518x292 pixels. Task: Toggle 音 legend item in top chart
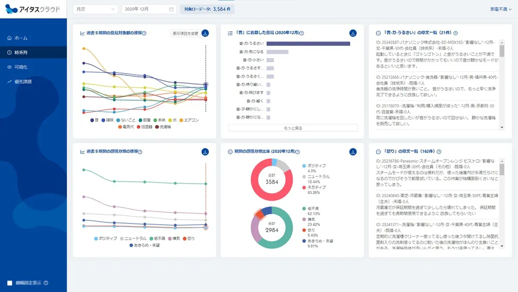click(x=94, y=120)
